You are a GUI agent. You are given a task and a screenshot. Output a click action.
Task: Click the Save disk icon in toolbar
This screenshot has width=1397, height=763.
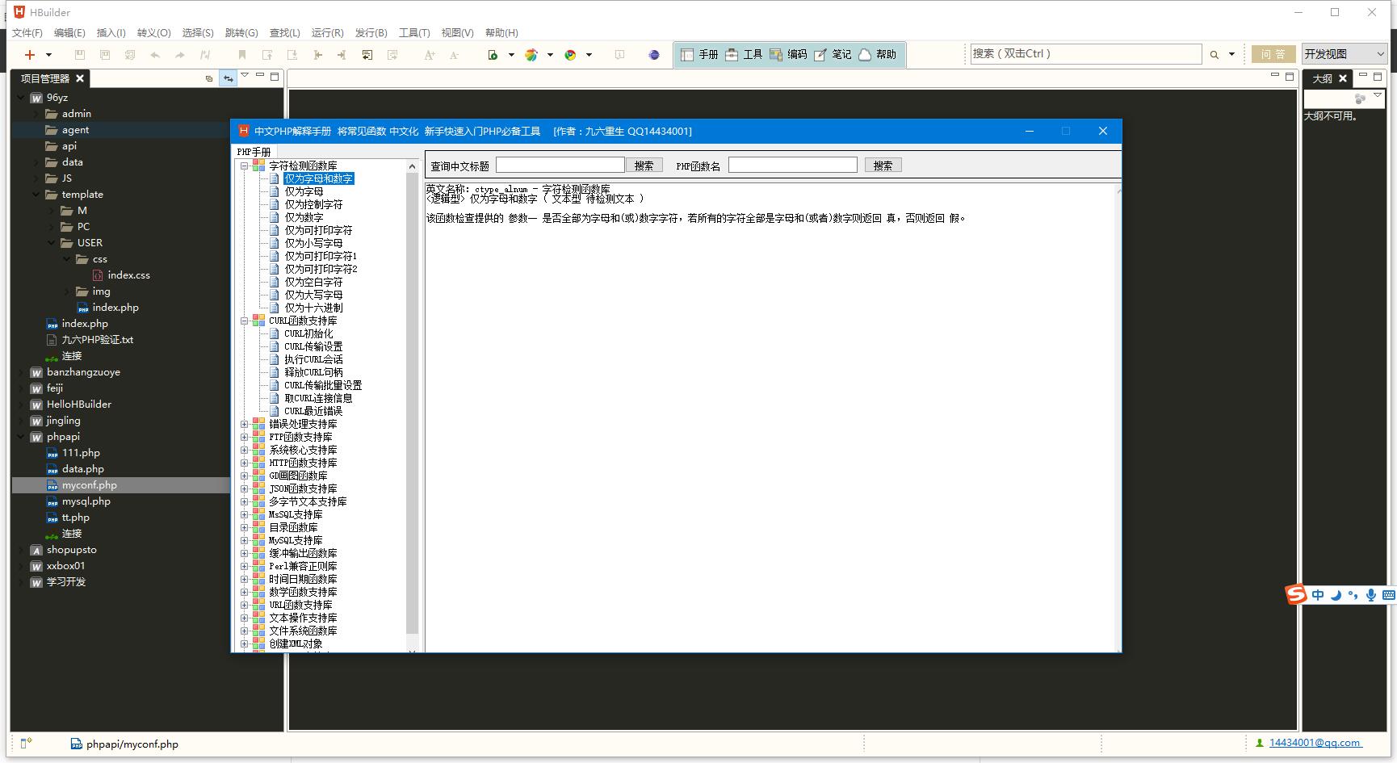click(79, 55)
